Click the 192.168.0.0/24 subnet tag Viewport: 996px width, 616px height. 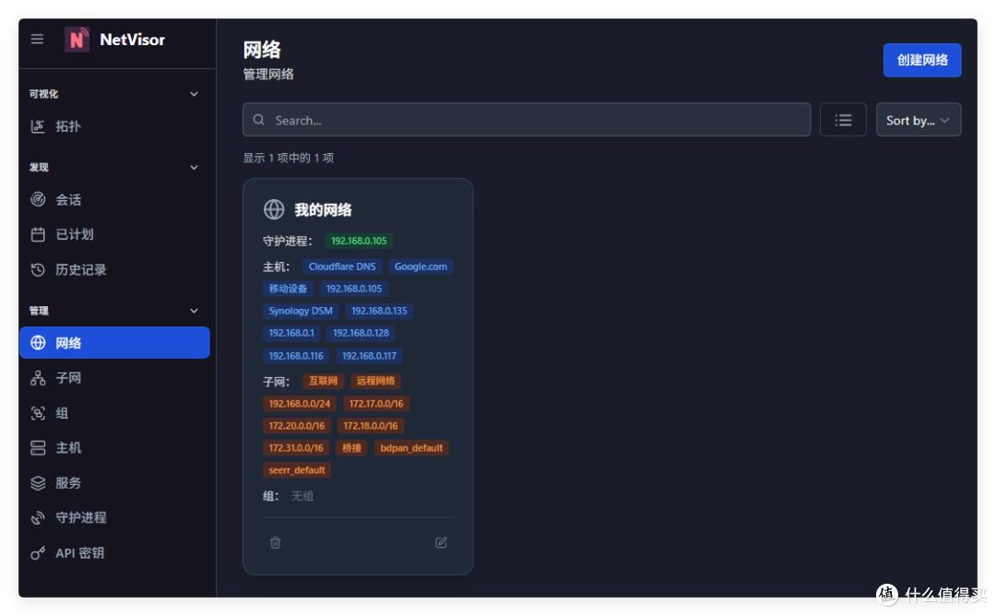299,404
